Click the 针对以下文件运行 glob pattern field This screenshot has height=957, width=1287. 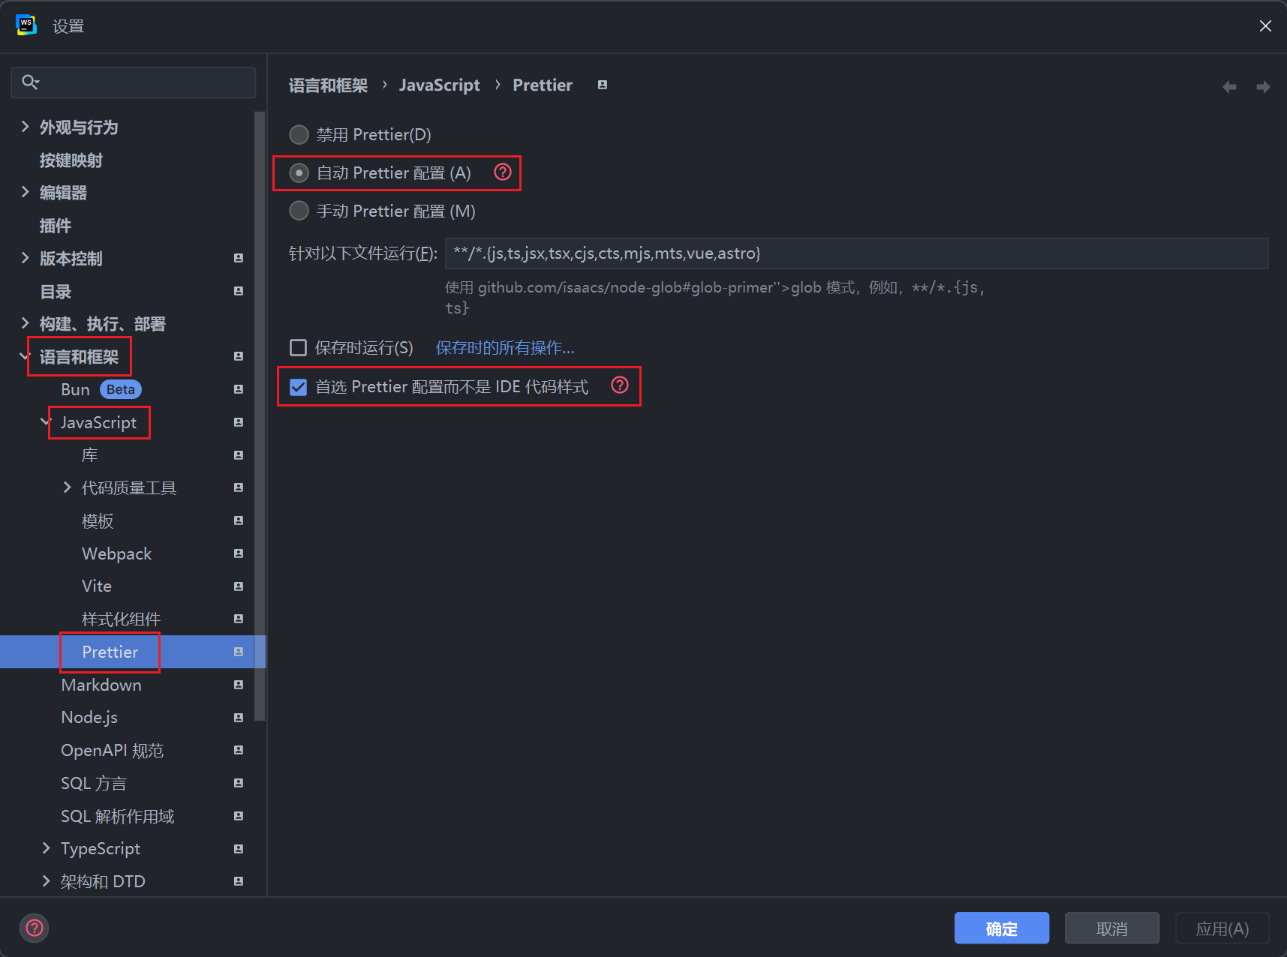pyautogui.click(x=855, y=253)
